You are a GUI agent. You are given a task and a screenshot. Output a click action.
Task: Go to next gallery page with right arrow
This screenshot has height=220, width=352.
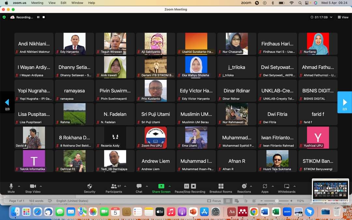click(x=345, y=102)
